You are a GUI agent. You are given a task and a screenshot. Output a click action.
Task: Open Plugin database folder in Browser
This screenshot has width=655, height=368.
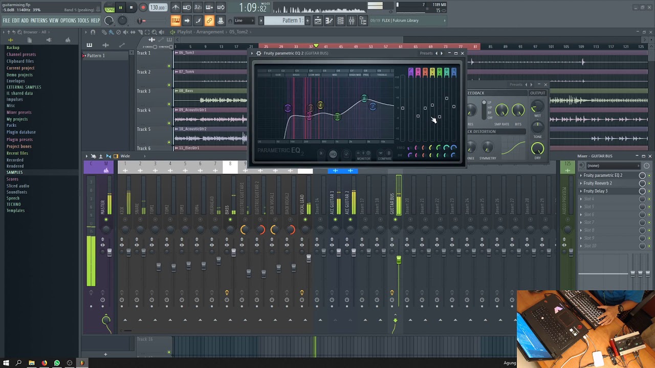tap(21, 132)
